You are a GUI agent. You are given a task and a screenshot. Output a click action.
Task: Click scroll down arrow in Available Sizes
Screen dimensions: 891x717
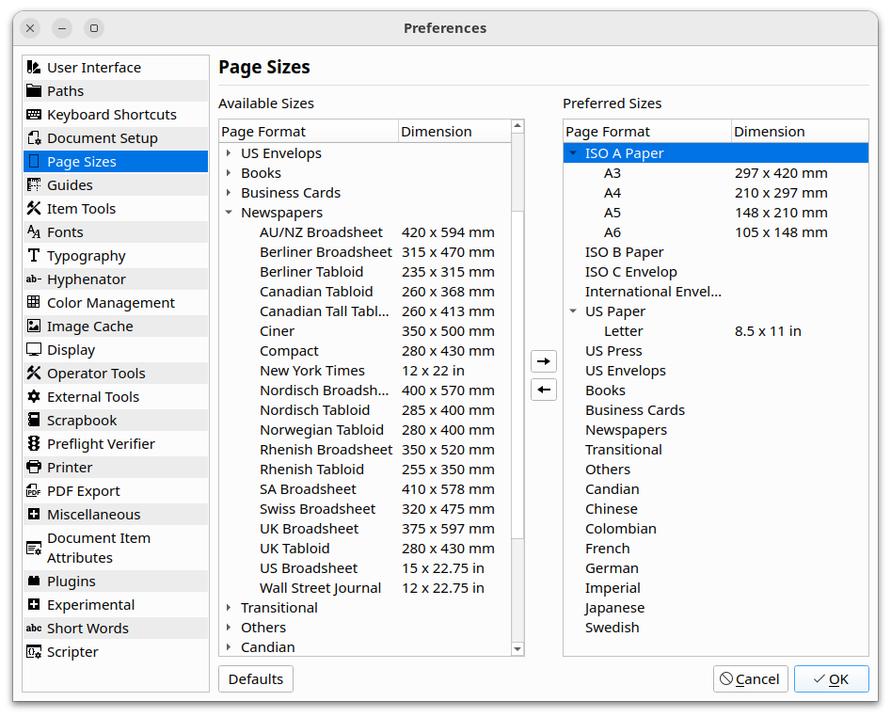517,648
